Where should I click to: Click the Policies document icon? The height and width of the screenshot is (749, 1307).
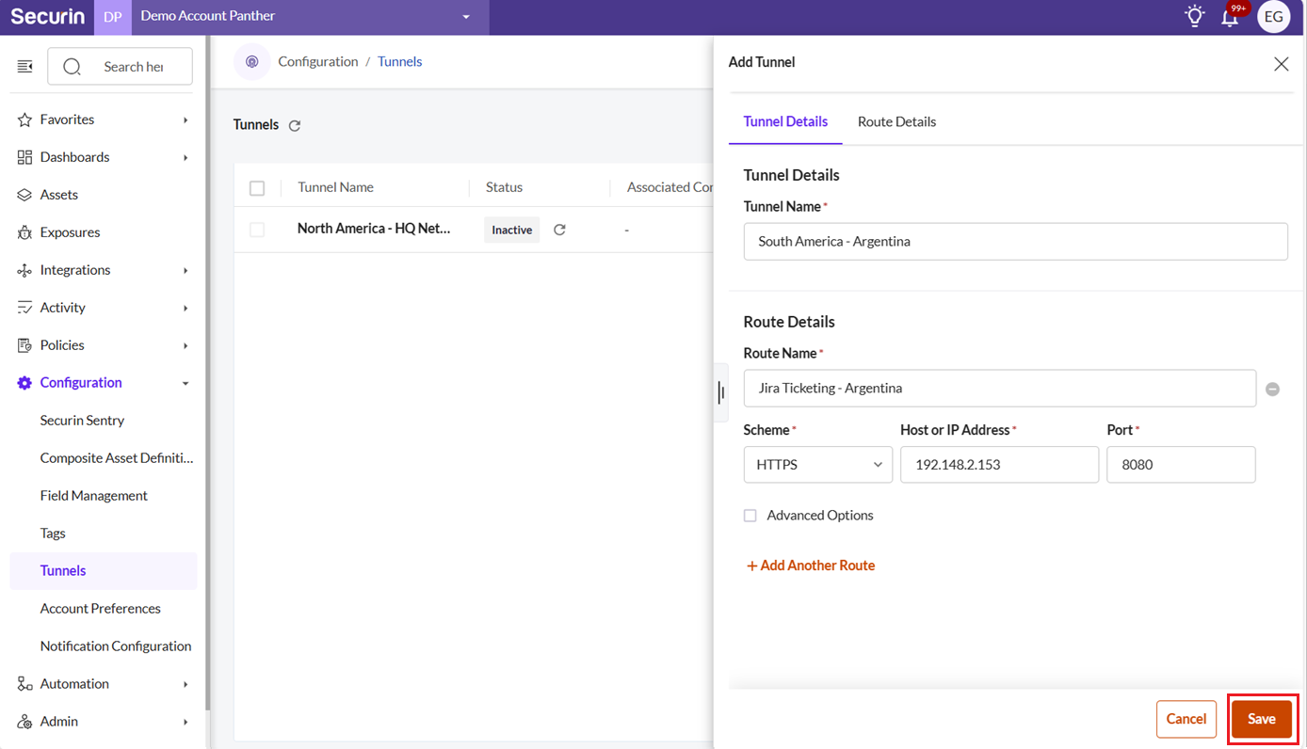pos(24,345)
